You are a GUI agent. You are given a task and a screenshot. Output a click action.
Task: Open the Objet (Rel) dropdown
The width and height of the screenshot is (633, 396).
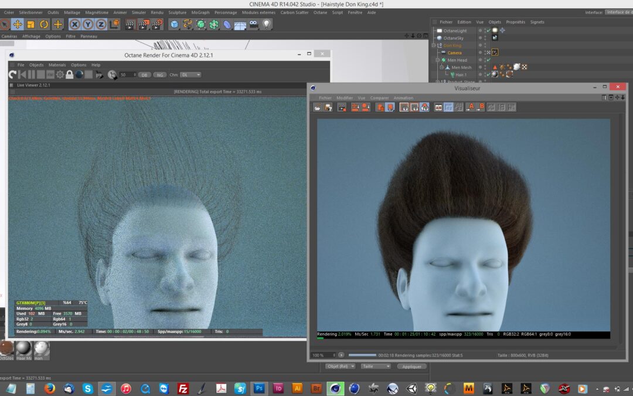click(x=341, y=366)
